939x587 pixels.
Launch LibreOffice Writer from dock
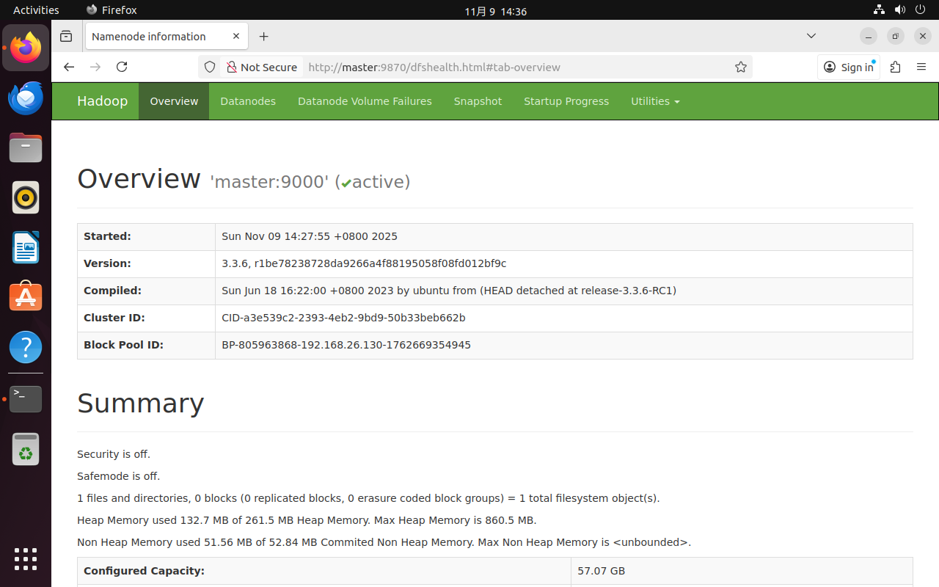26,247
